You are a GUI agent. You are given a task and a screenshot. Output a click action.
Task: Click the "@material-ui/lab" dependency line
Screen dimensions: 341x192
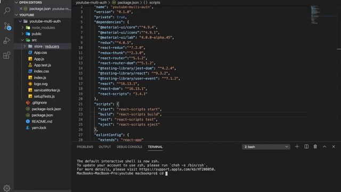coord(136,37)
